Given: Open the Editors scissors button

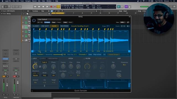Looking at the screenshot, I should (x=20, y=7).
